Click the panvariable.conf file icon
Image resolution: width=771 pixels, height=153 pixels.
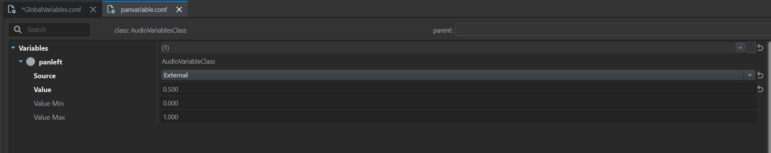point(111,10)
